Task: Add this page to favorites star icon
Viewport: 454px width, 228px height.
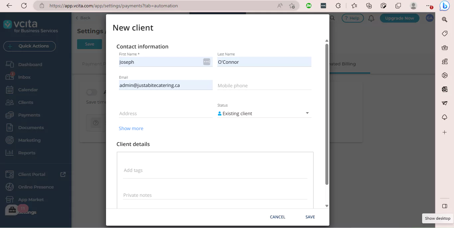Action: click(292, 6)
